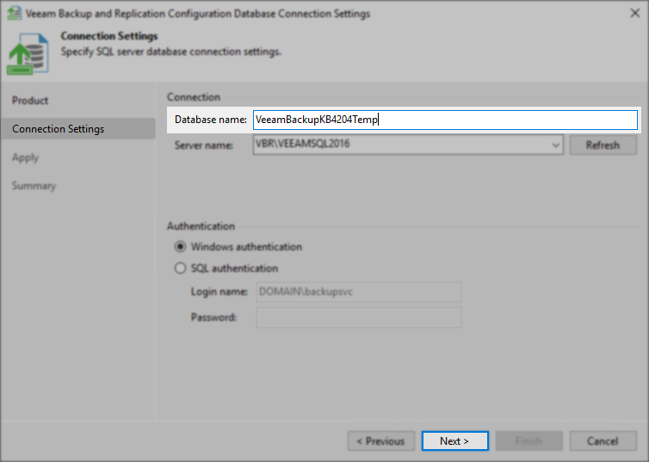Select SQL authentication radio button
Image resolution: width=649 pixels, height=462 pixels.
coord(180,268)
